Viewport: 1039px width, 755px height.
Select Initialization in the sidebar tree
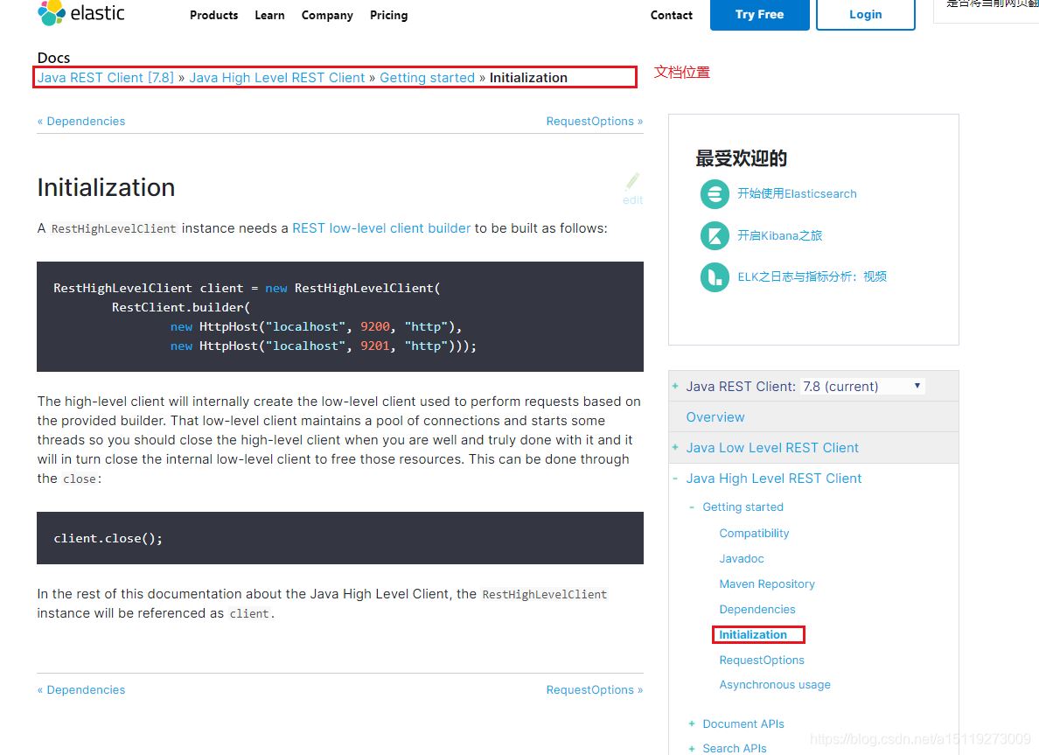753,634
